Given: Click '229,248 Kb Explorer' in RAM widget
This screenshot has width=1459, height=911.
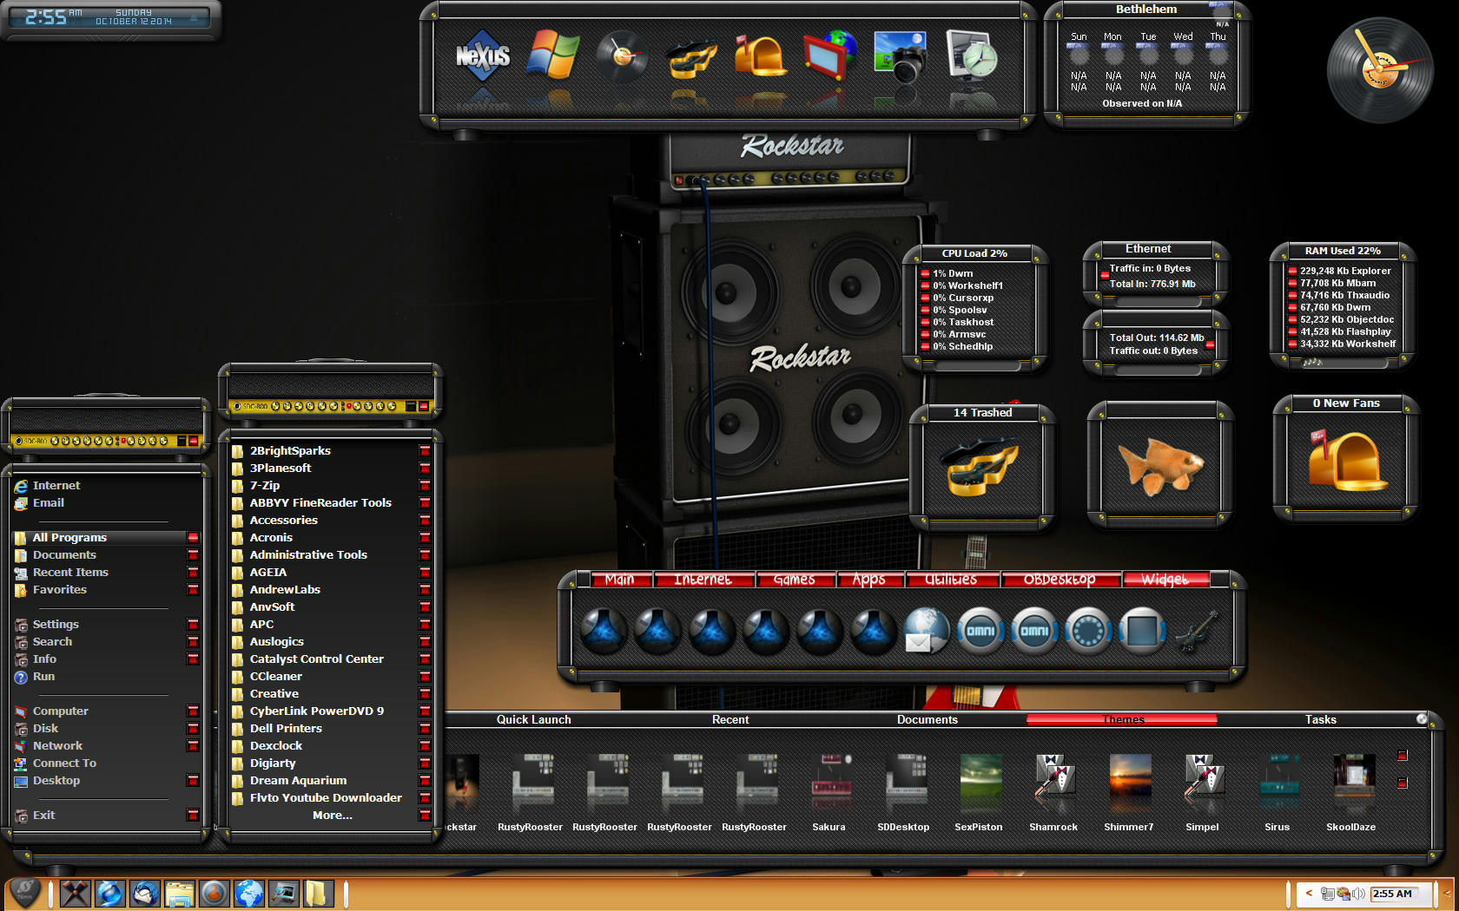Looking at the screenshot, I should 1345,271.
